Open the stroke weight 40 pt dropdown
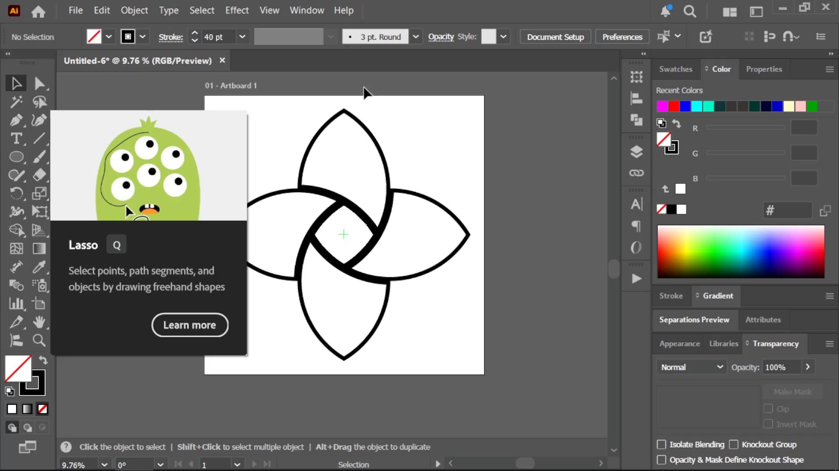 click(242, 37)
